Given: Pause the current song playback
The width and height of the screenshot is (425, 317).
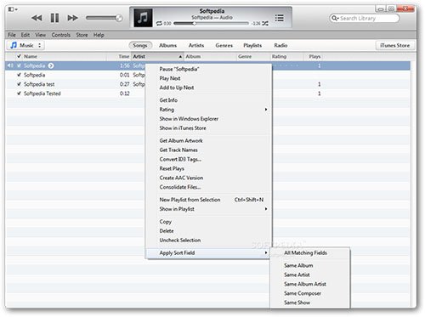Looking at the screenshot, I should [x=54, y=18].
